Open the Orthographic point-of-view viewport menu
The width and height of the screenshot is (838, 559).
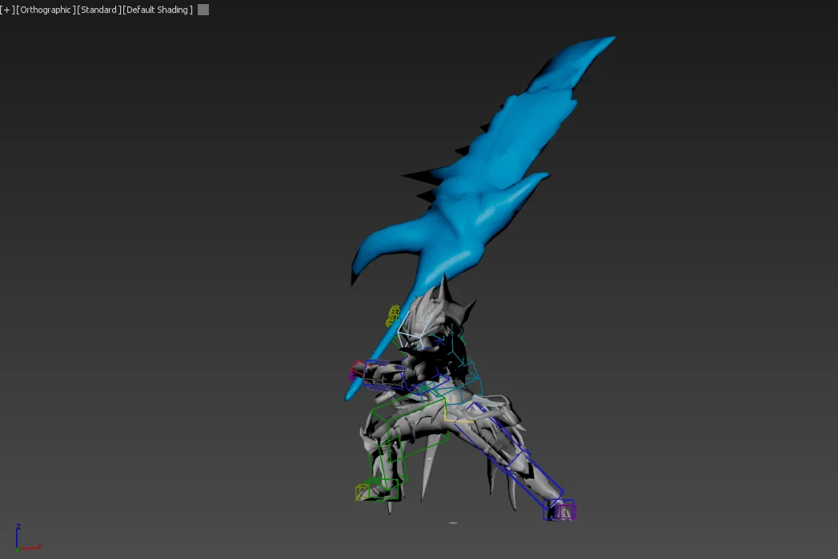pos(46,10)
